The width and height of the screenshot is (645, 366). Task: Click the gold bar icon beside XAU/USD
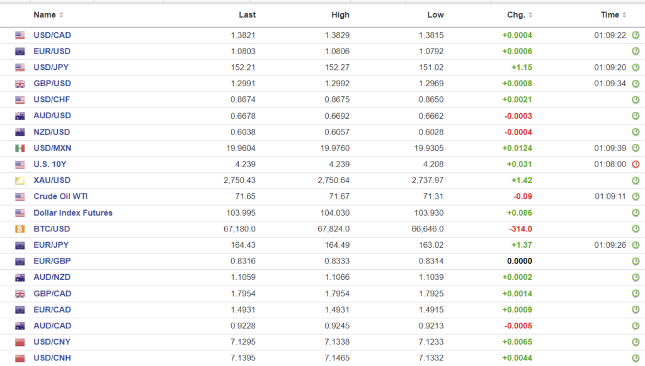click(20, 180)
